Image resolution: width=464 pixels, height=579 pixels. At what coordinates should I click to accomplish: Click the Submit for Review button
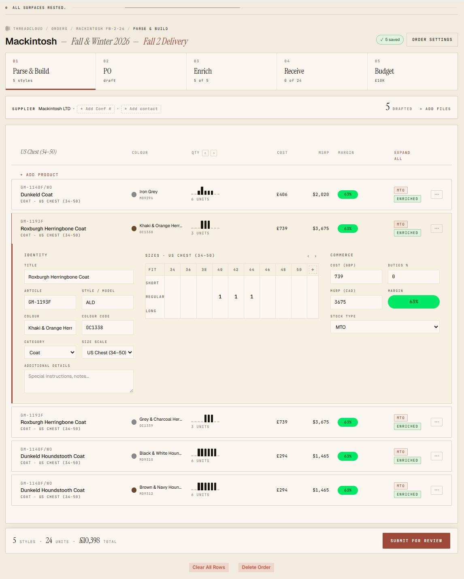coord(416,541)
